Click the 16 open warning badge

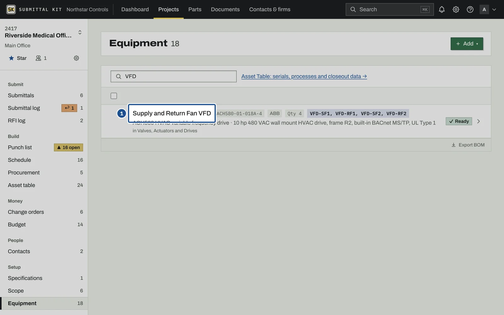(68, 147)
